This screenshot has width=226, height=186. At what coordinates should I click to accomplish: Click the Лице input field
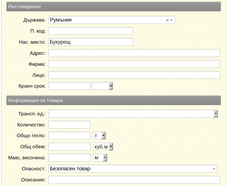(x=134, y=75)
